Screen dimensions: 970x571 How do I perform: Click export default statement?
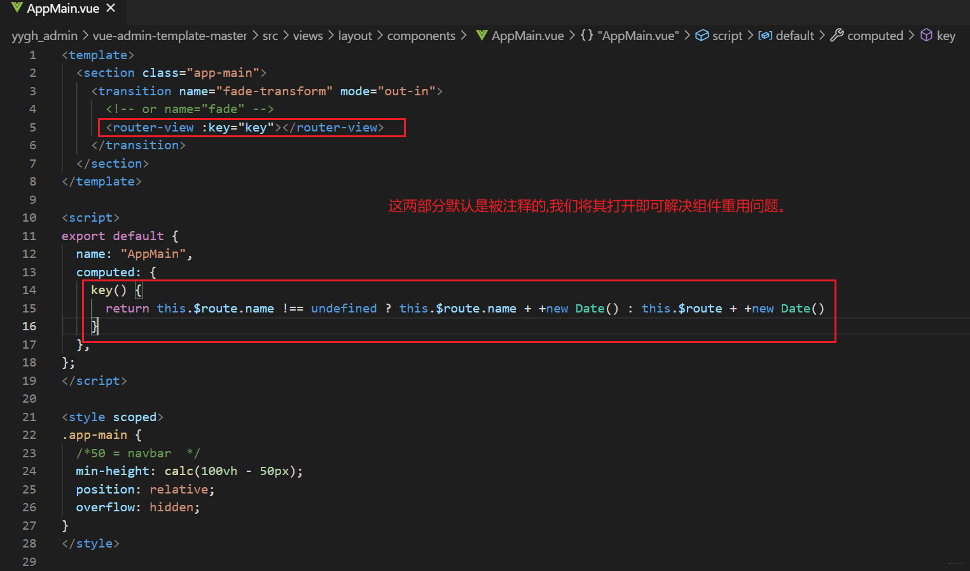(113, 236)
